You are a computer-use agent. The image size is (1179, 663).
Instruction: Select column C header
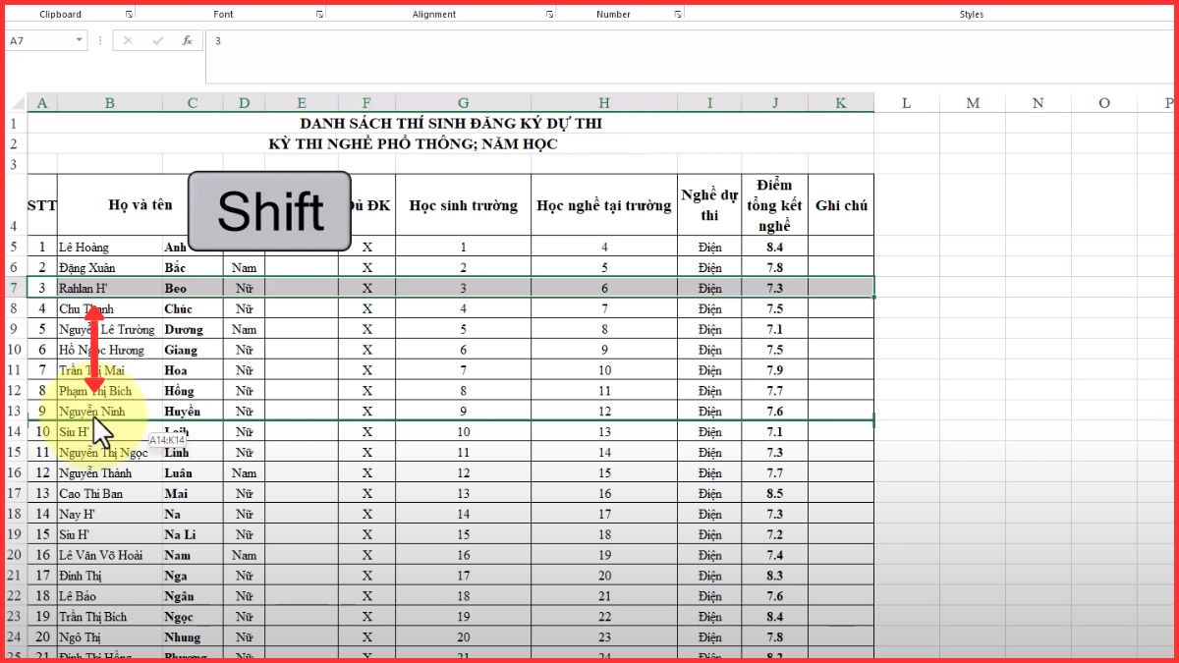click(x=193, y=103)
